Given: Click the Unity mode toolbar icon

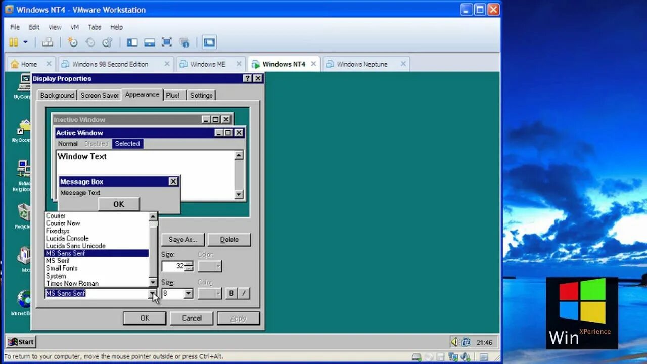Looking at the screenshot, I should [184, 42].
